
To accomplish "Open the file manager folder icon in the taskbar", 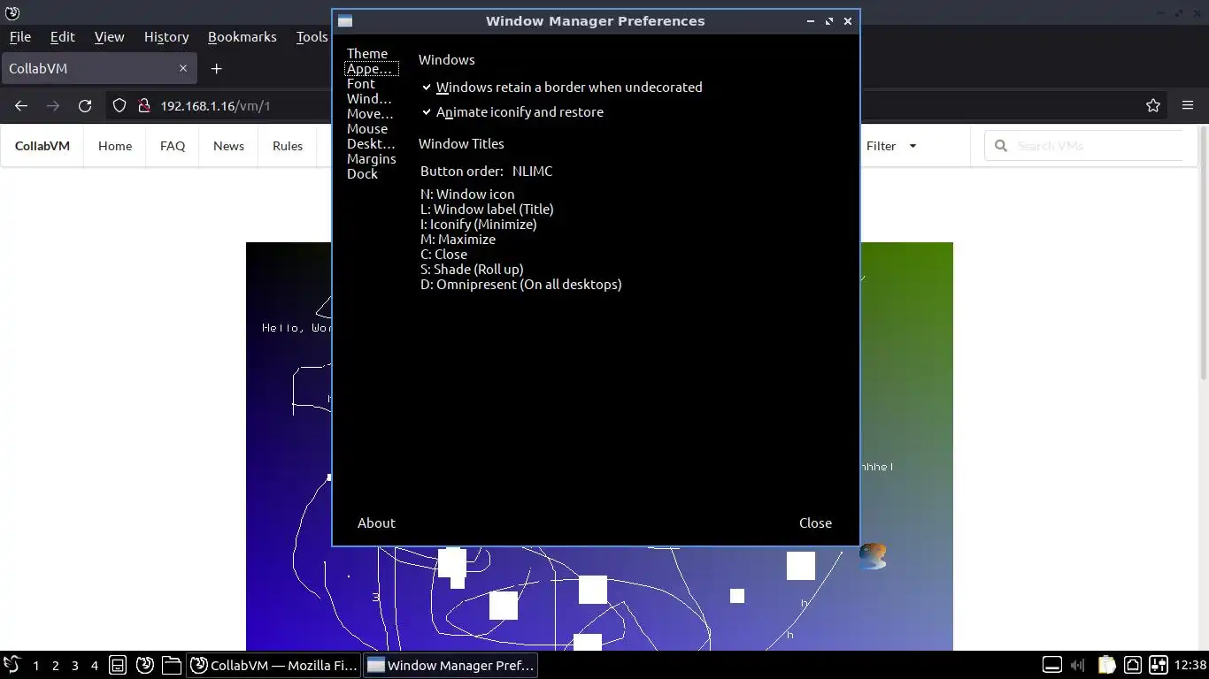I will (x=172, y=665).
